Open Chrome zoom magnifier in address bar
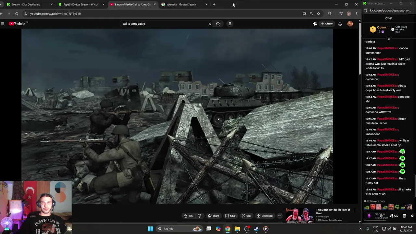The height and width of the screenshot is (234, 416). (311, 14)
